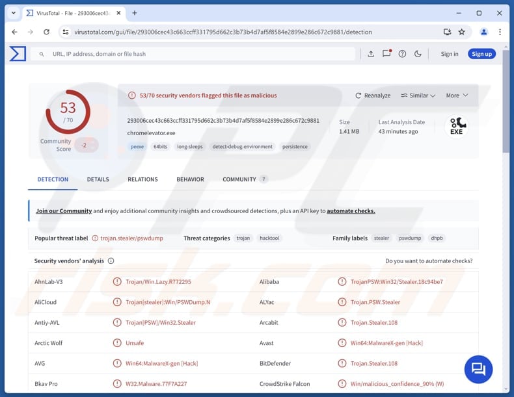The height and width of the screenshot is (397, 514).
Task: Click the detect-debug-environment tag
Action: pos(242,147)
